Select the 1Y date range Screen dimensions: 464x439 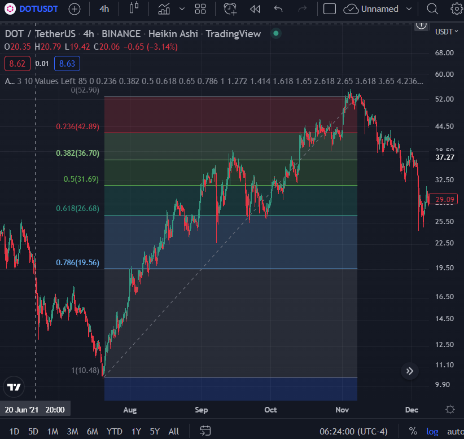click(136, 432)
